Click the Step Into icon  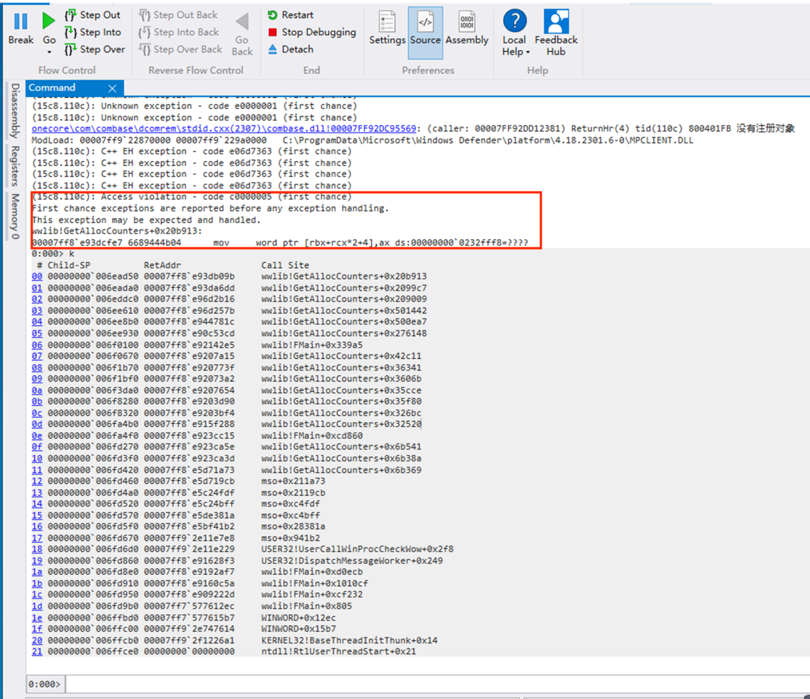click(x=70, y=32)
